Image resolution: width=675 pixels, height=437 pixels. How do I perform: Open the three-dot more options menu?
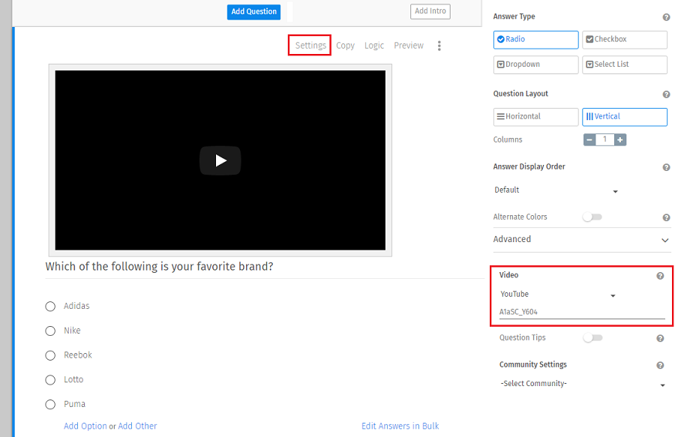click(x=439, y=46)
